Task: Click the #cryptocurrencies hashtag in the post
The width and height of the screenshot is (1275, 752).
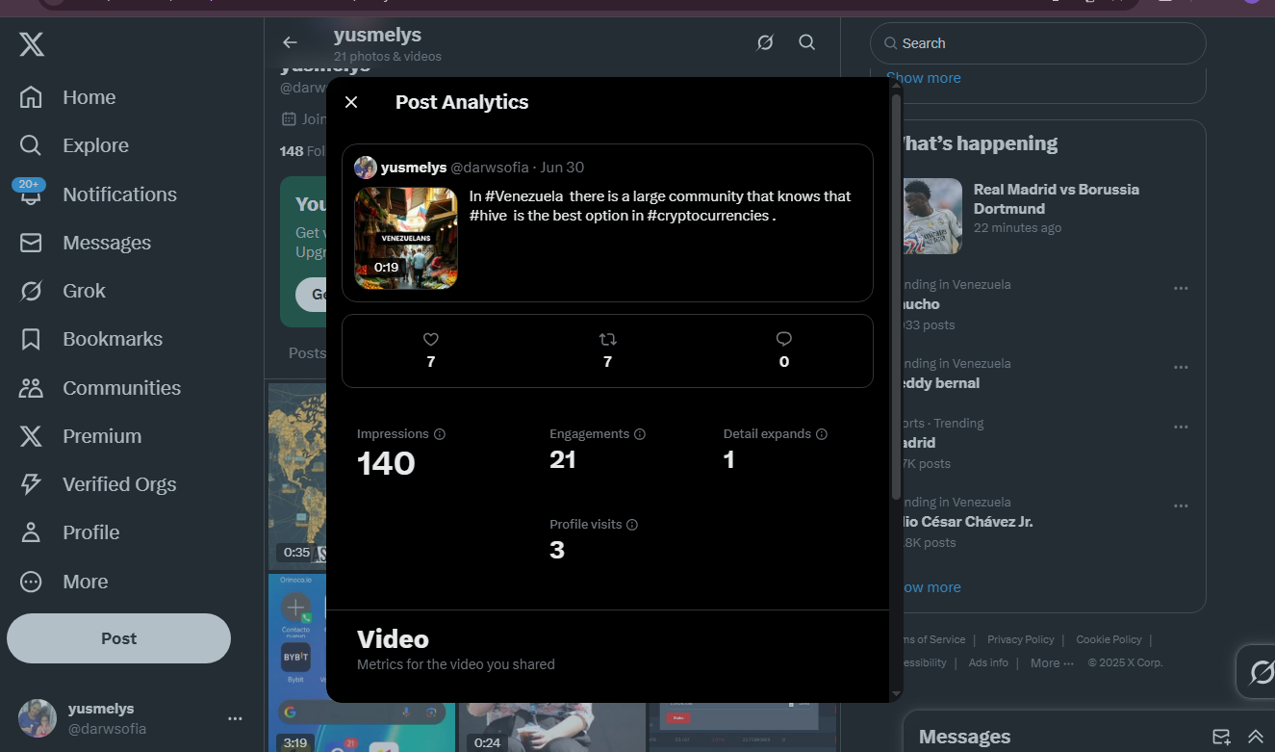Action: pos(707,216)
